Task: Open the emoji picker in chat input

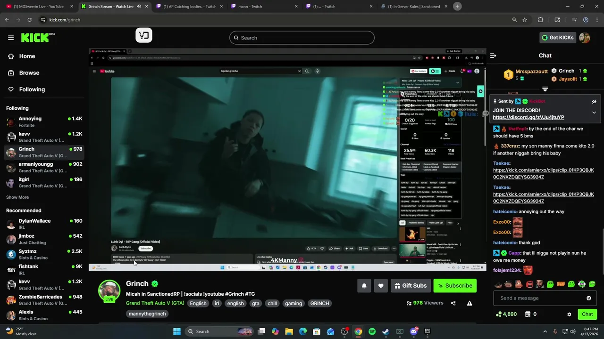Action: (589, 298)
